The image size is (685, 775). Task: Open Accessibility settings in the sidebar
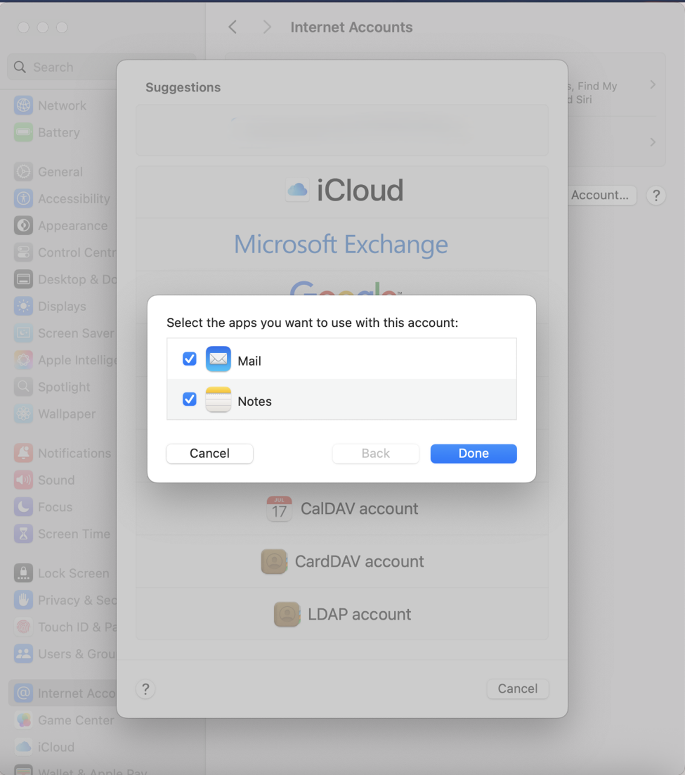(x=63, y=199)
